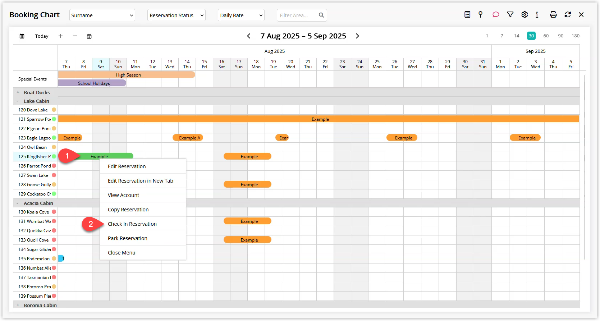The height and width of the screenshot is (321, 600).
Task: Switch to 14-day view
Action: (517, 36)
